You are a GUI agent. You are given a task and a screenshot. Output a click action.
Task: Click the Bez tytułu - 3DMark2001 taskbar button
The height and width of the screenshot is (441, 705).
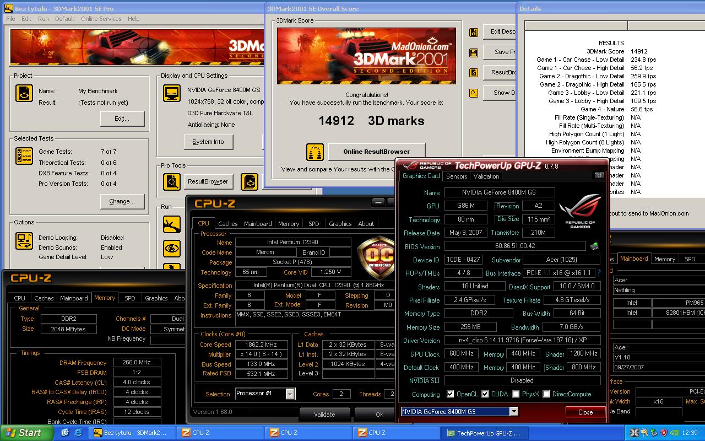pos(131,433)
